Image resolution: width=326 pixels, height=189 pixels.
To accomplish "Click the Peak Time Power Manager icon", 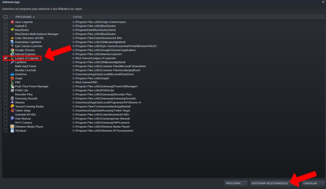I will click(12, 86).
